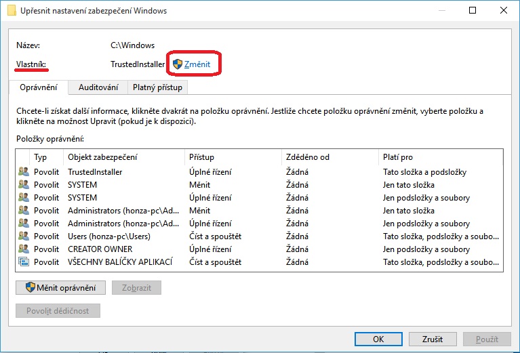The image size is (520, 353).
Task: Select the Users (honza-pc\Users) entry
Action: pyautogui.click(x=260, y=236)
